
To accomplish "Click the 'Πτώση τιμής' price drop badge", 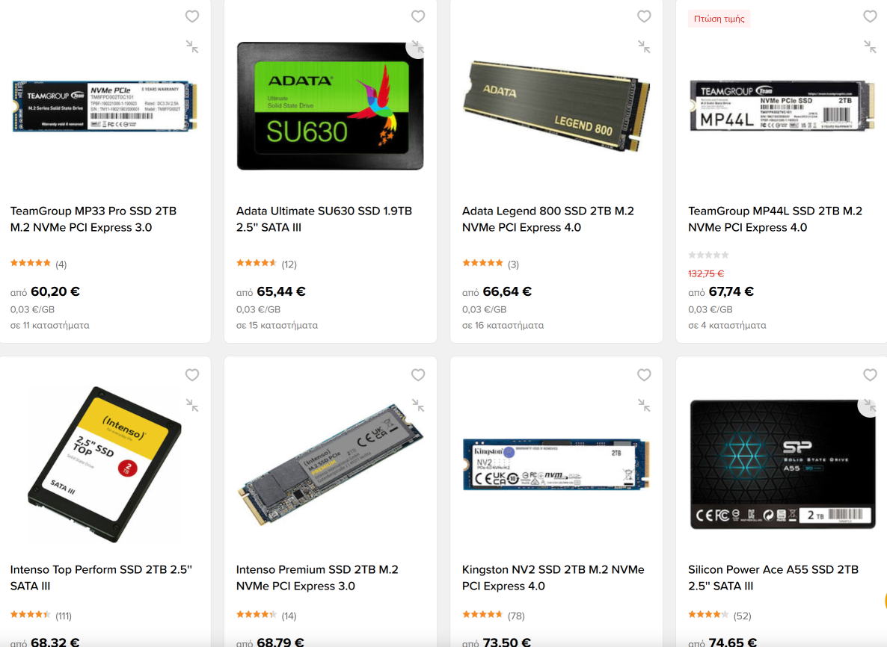I will pyautogui.click(x=719, y=19).
